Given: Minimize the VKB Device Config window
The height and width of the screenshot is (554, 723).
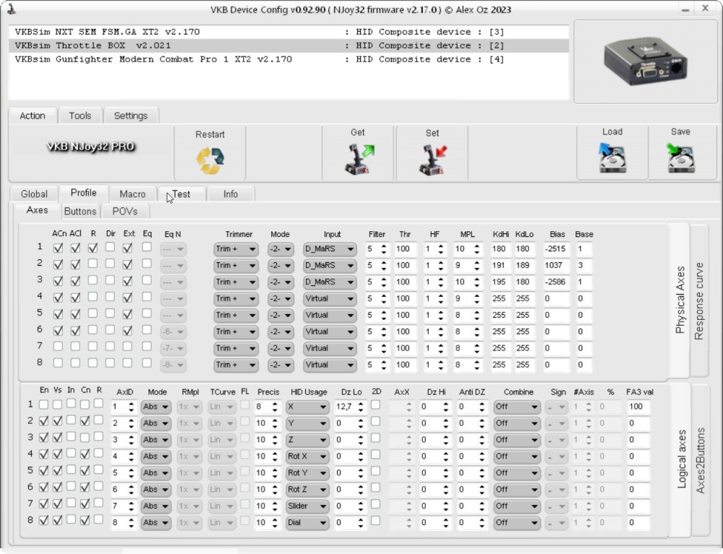Looking at the screenshot, I should 685,9.
